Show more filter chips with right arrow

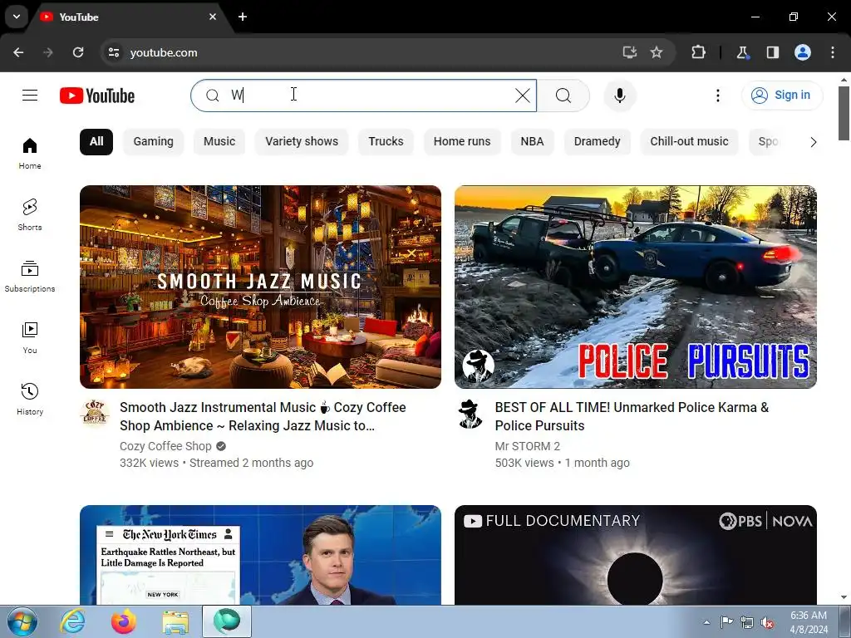click(x=813, y=142)
